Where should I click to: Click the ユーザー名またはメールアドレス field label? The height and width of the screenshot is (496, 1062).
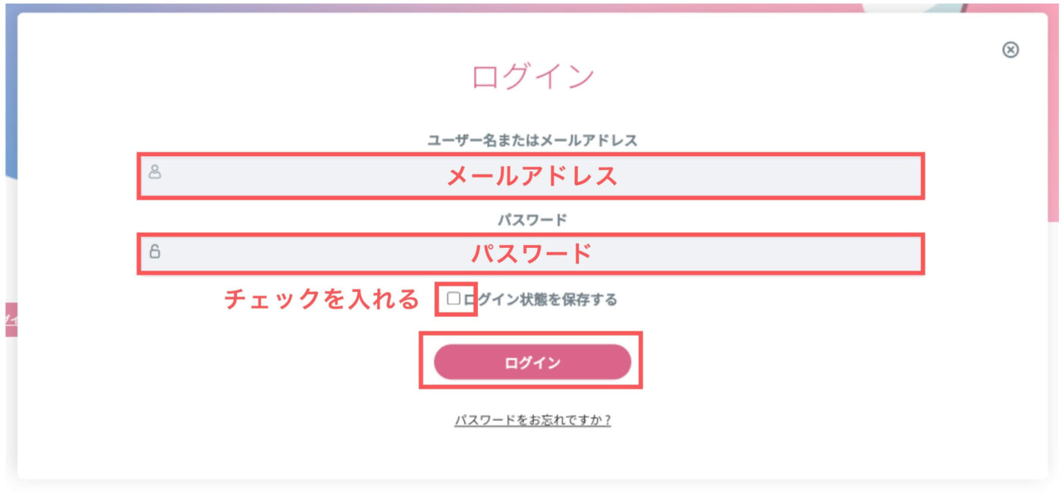pos(533,140)
